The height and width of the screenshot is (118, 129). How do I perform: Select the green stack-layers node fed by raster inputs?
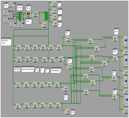point(20,16)
